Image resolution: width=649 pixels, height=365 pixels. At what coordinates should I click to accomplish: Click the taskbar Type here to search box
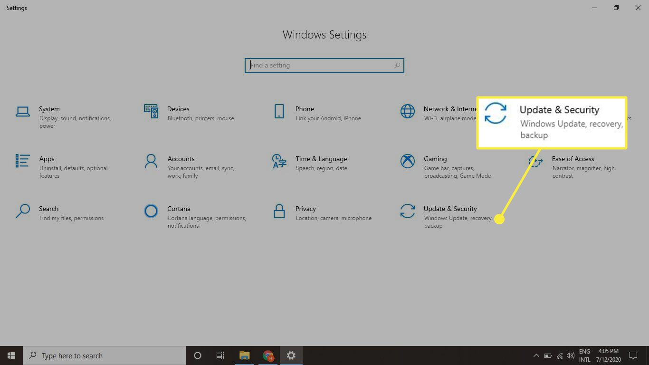click(105, 355)
